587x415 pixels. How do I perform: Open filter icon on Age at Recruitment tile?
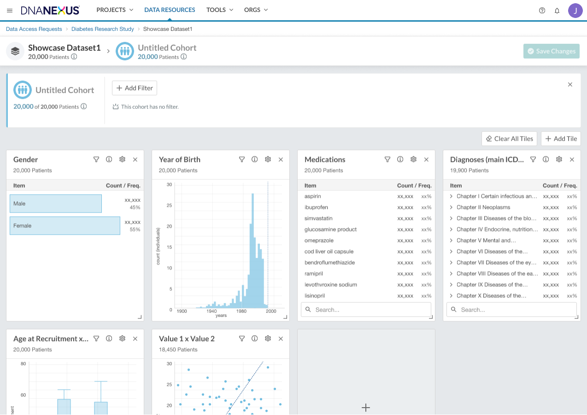pyautogui.click(x=96, y=338)
